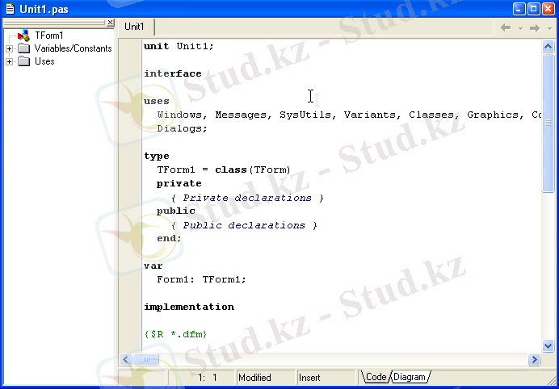Click the vertical scrollbar up arrow
559x389 pixels.
[548, 47]
